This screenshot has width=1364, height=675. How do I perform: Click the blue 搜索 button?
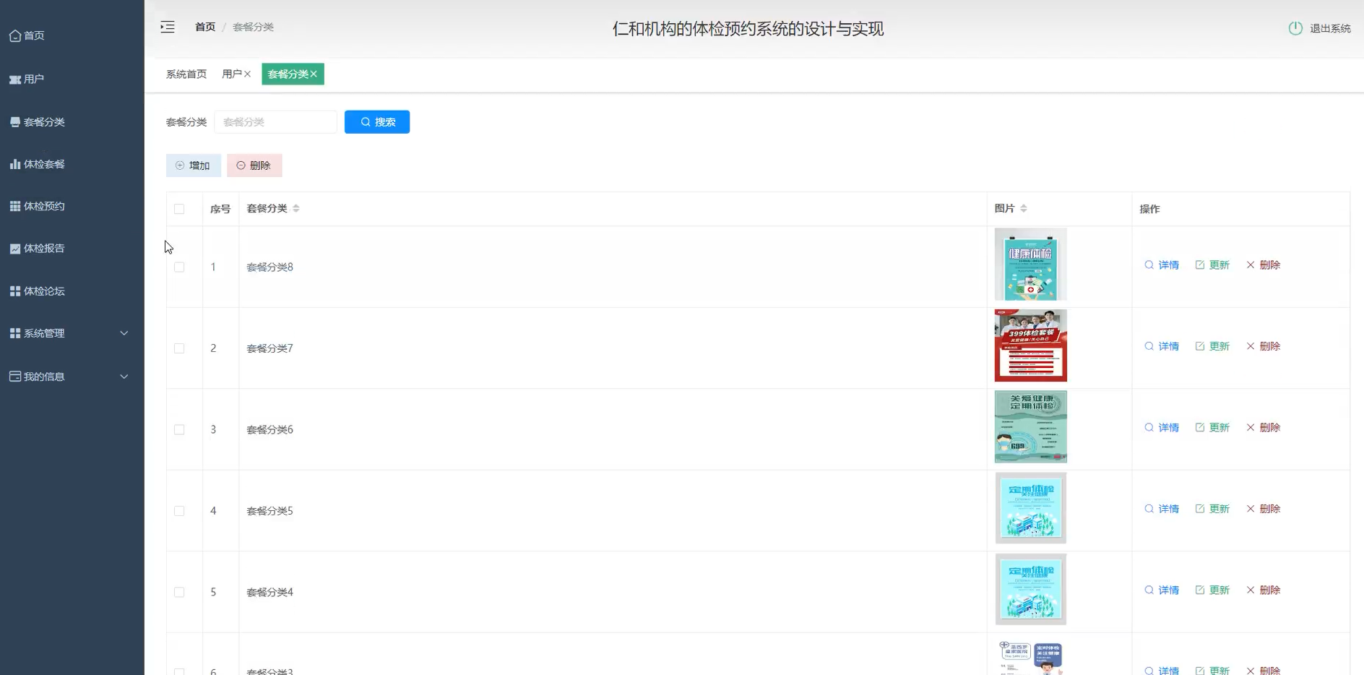377,122
